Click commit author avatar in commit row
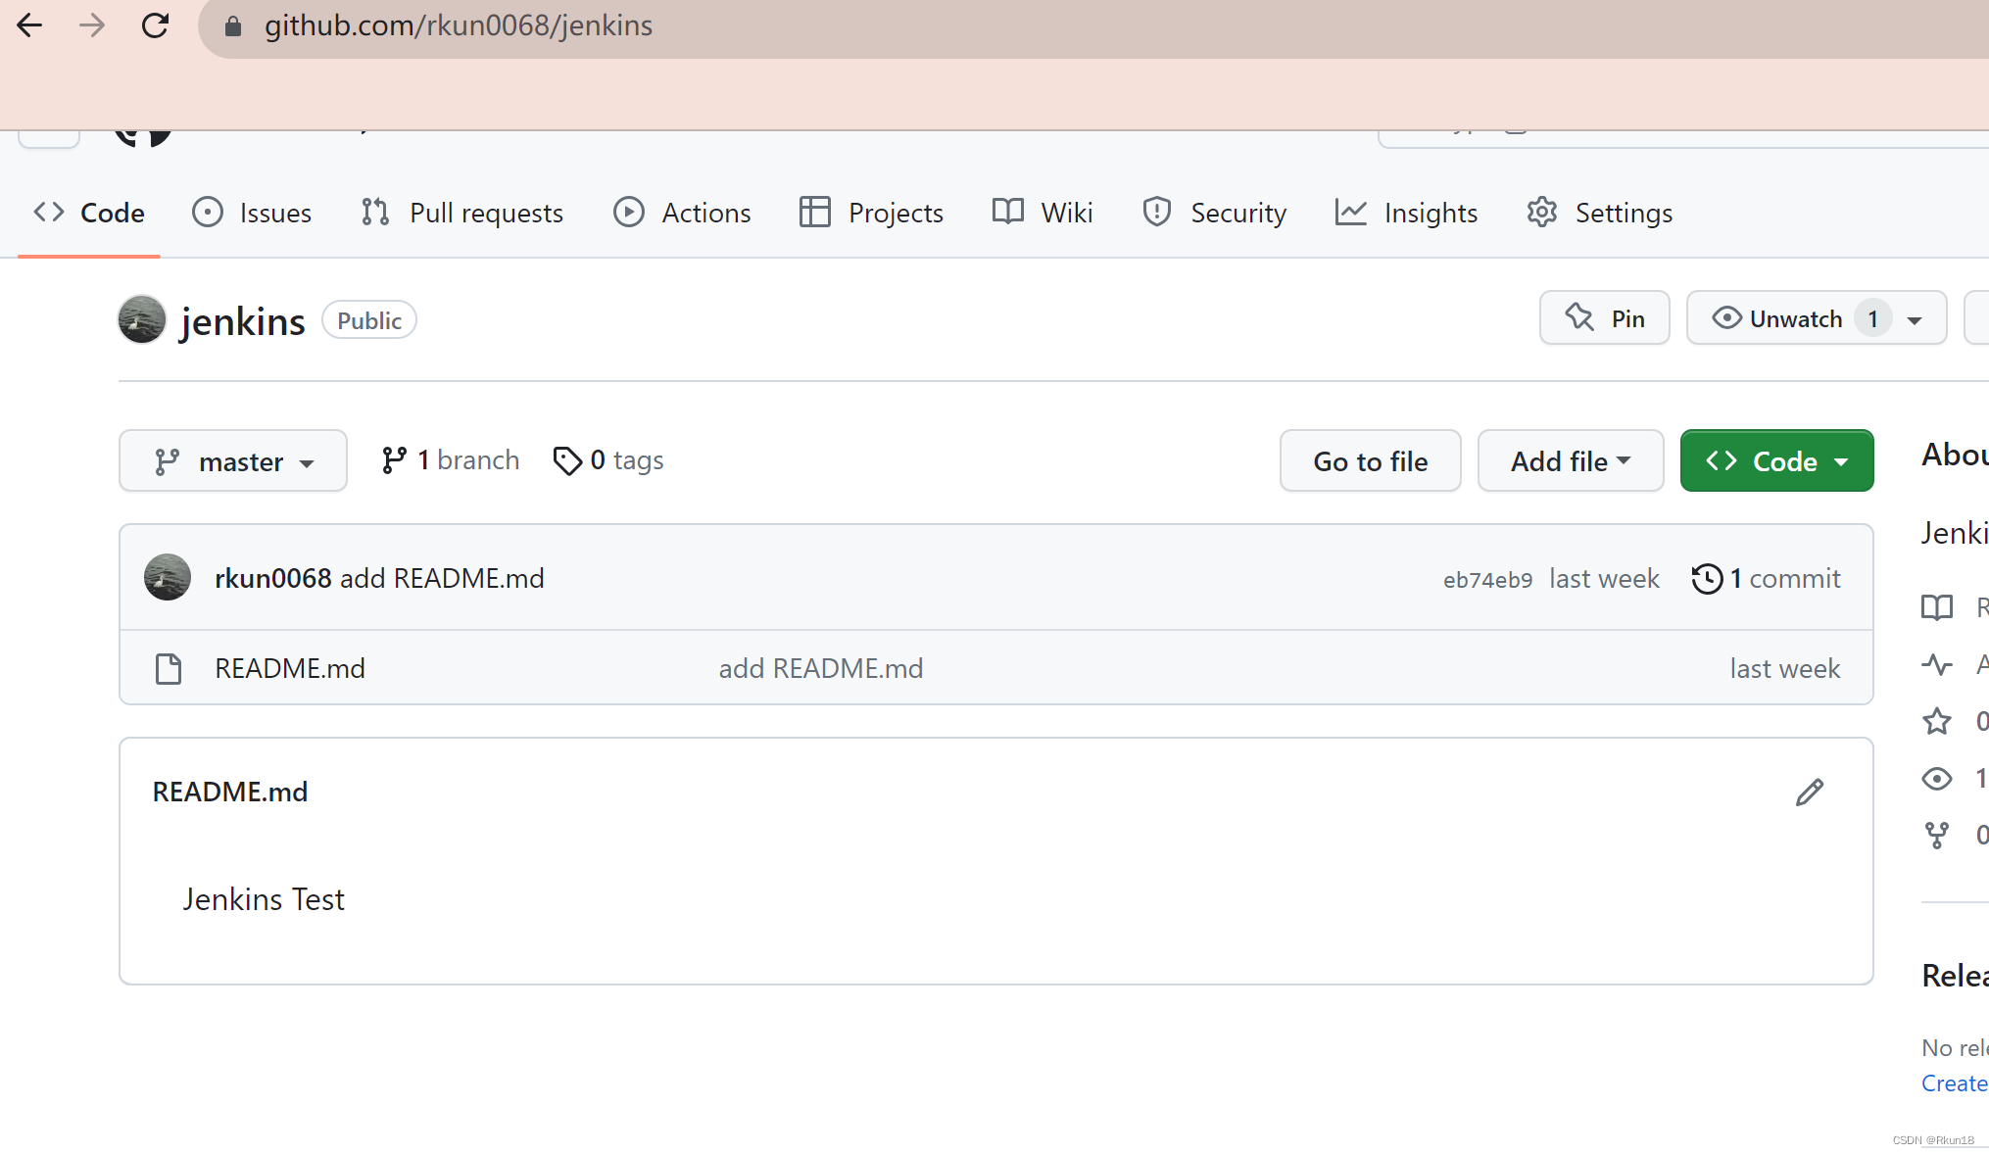The image size is (1989, 1154). click(x=168, y=577)
